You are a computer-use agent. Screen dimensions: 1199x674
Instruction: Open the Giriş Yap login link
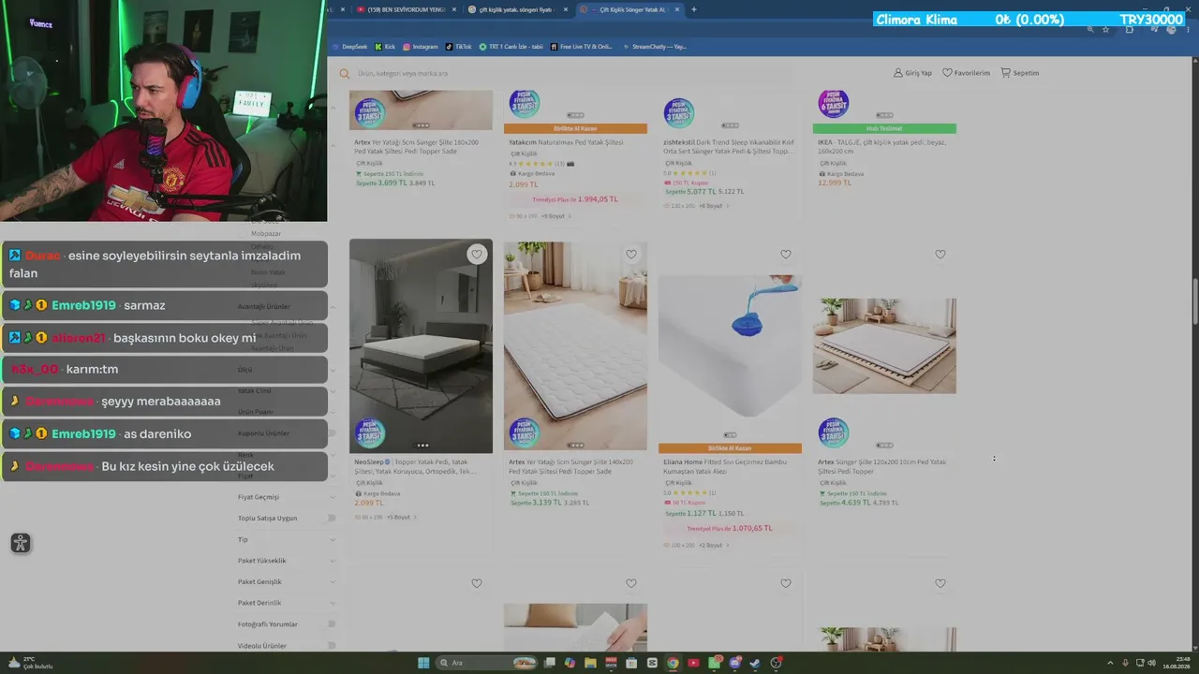pos(912,73)
